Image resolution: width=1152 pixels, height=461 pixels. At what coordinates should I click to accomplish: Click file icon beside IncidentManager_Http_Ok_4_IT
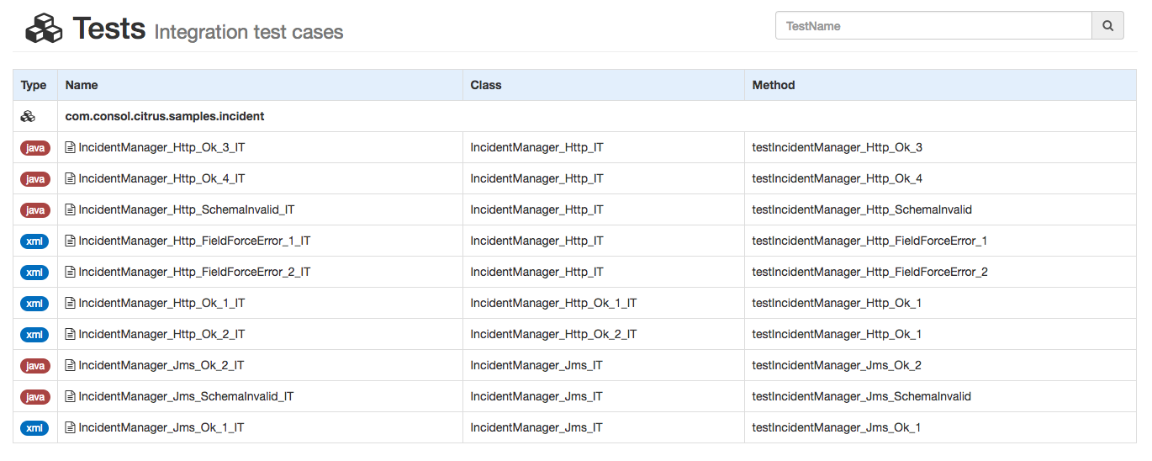pos(71,179)
